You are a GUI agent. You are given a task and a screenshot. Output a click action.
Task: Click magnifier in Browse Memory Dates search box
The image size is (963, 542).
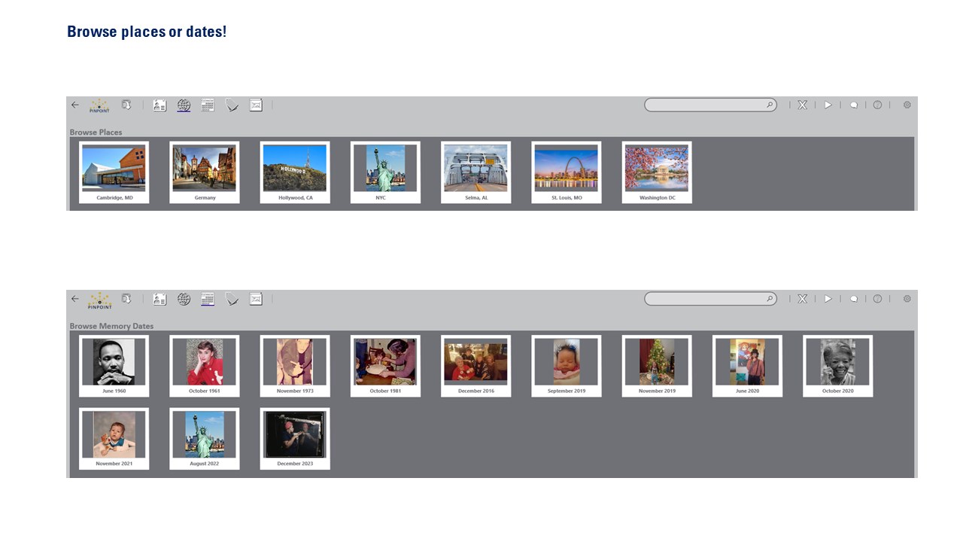point(770,299)
